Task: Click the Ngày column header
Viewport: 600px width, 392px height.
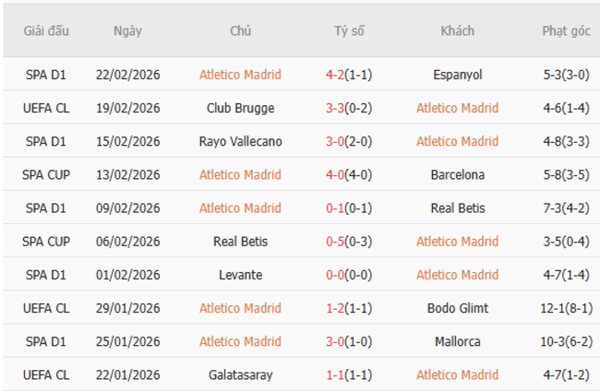Action: click(127, 30)
